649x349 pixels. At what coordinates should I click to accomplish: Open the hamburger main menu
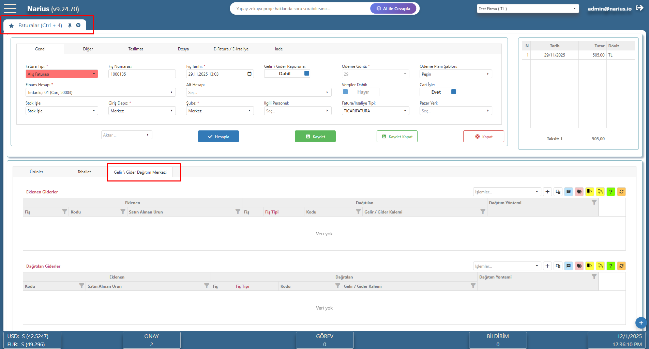(x=10, y=8)
